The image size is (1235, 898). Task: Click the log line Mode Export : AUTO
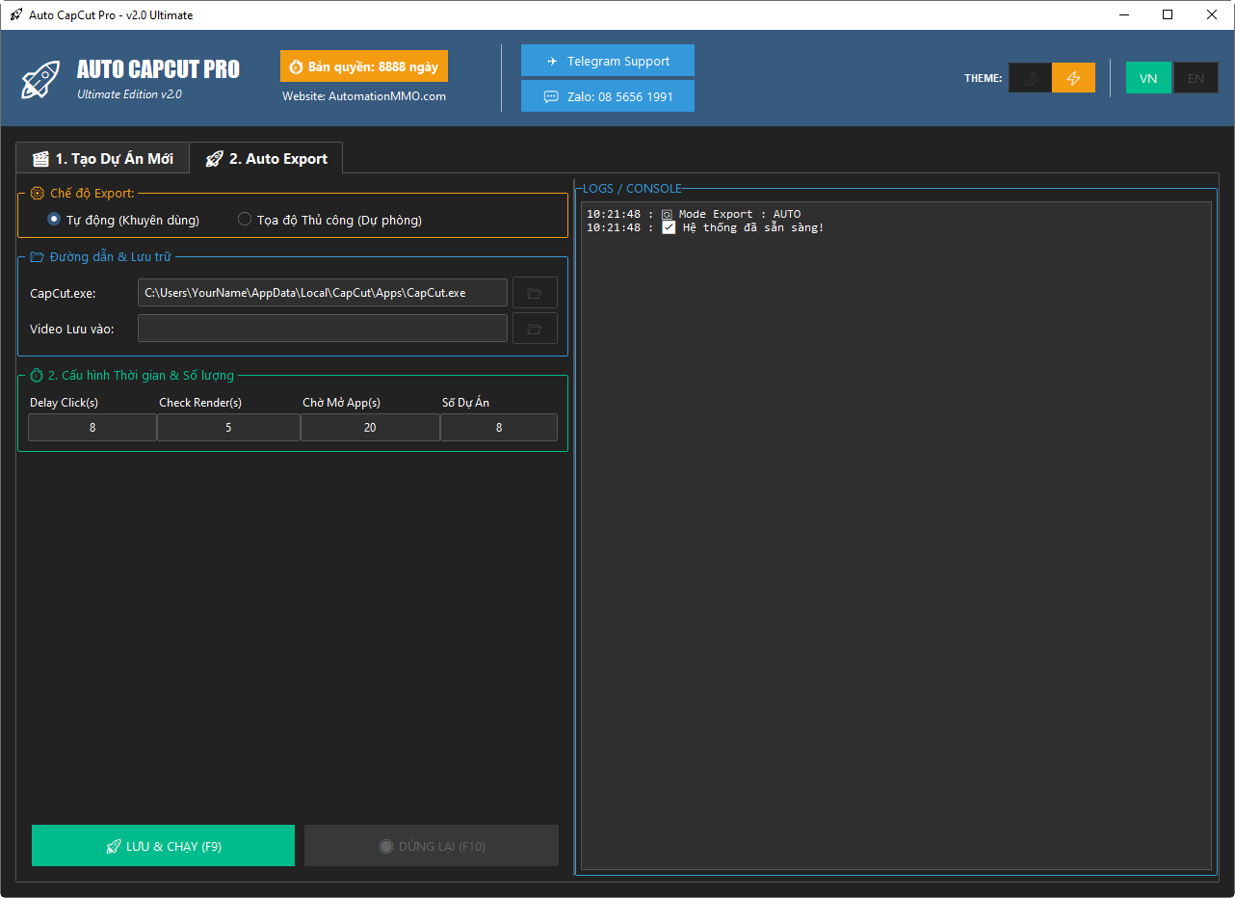[x=694, y=214]
